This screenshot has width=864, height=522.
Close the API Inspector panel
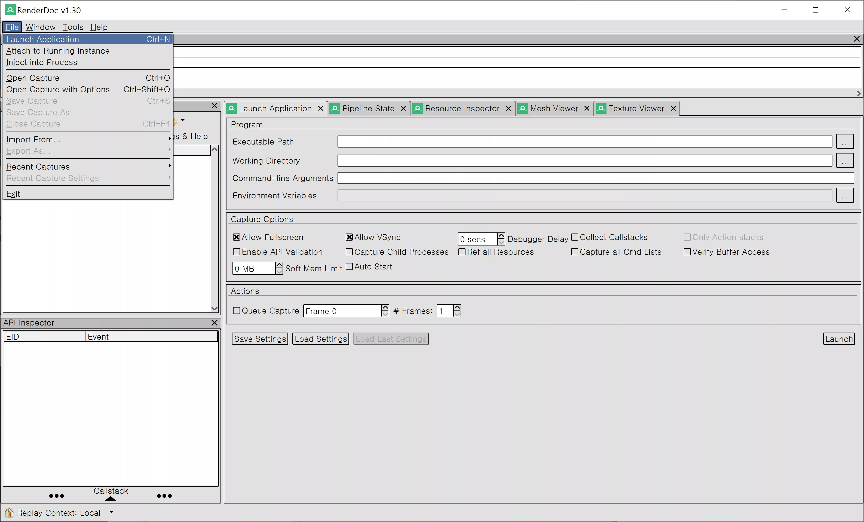point(215,323)
